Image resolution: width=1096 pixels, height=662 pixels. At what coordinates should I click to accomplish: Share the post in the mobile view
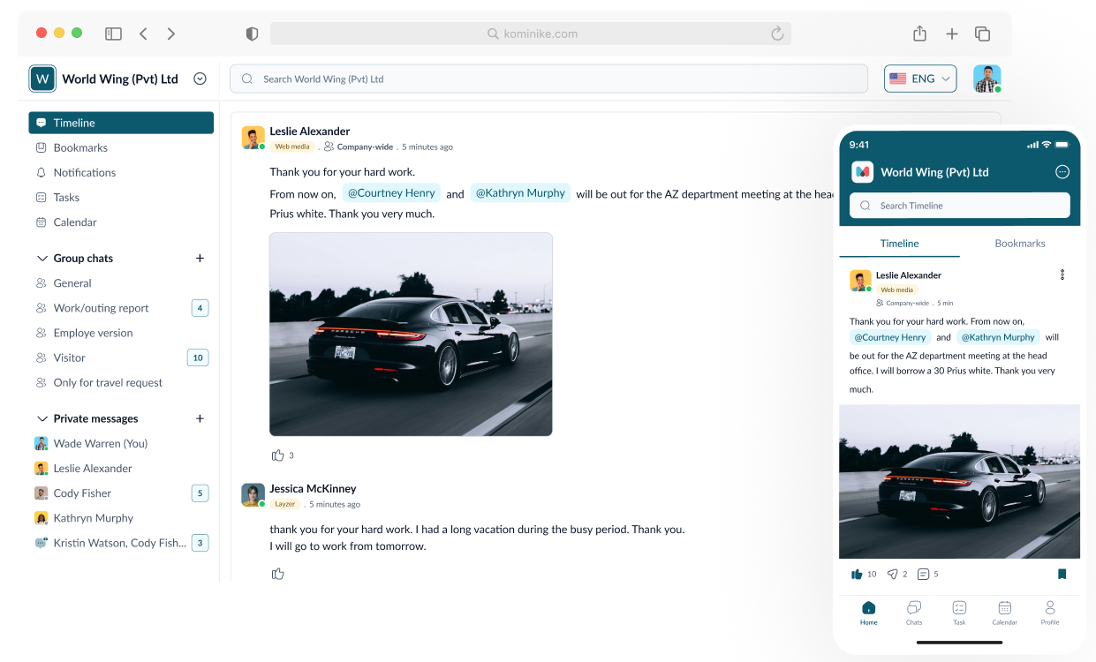click(x=892, y=574)
